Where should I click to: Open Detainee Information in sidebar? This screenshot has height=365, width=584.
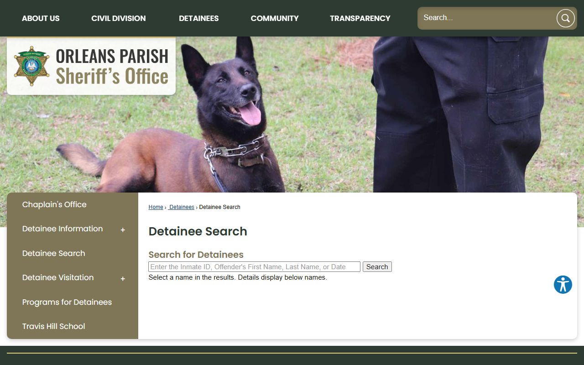pos(63,229)
